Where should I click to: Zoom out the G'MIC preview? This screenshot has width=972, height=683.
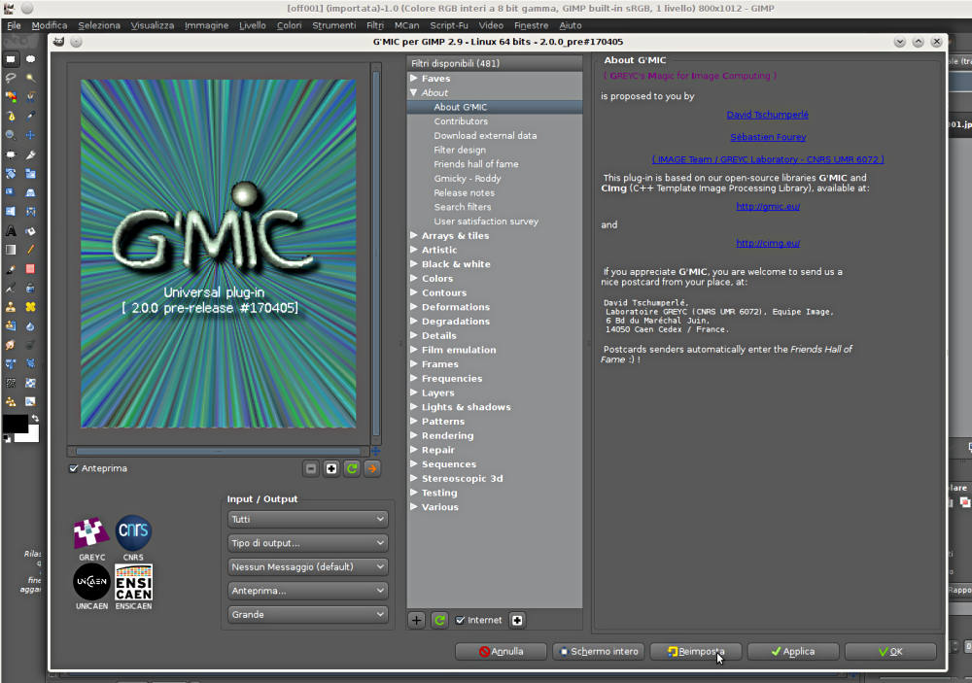tap(311, 468)
